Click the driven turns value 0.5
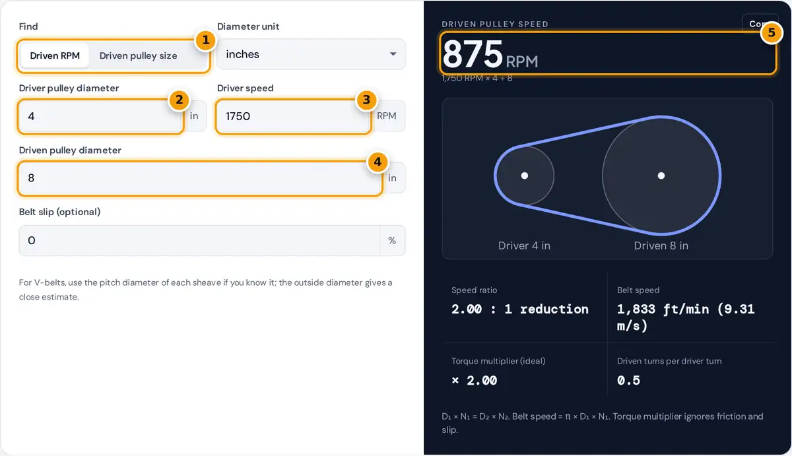792x456 pixels. pyautogui.click(x=628, y=380)
